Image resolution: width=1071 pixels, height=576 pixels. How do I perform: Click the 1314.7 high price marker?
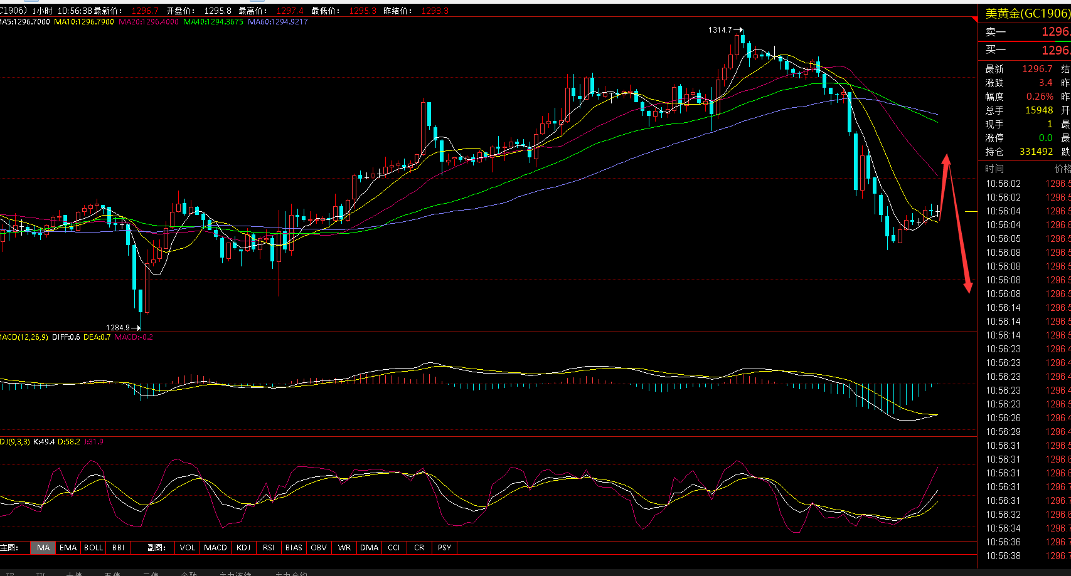pos(720,29)
